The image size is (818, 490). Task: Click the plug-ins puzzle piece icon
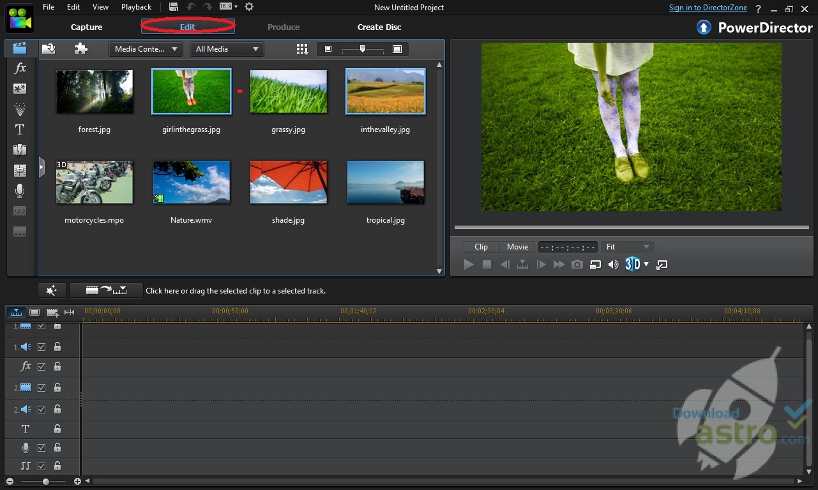tap(81, 48)
